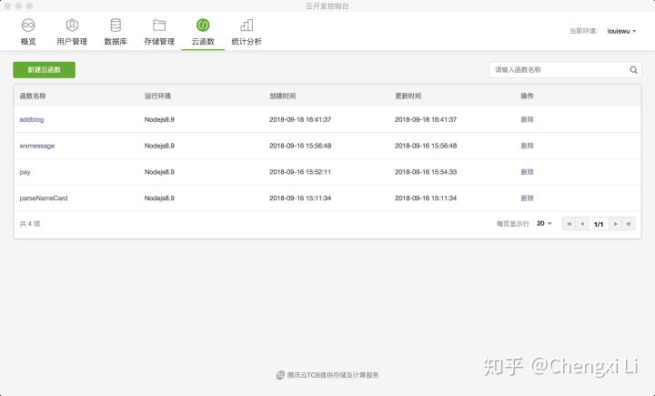655x396 pixels.
Task: Click the 共 4 项 total count text
Action: [x=30, y=224]
